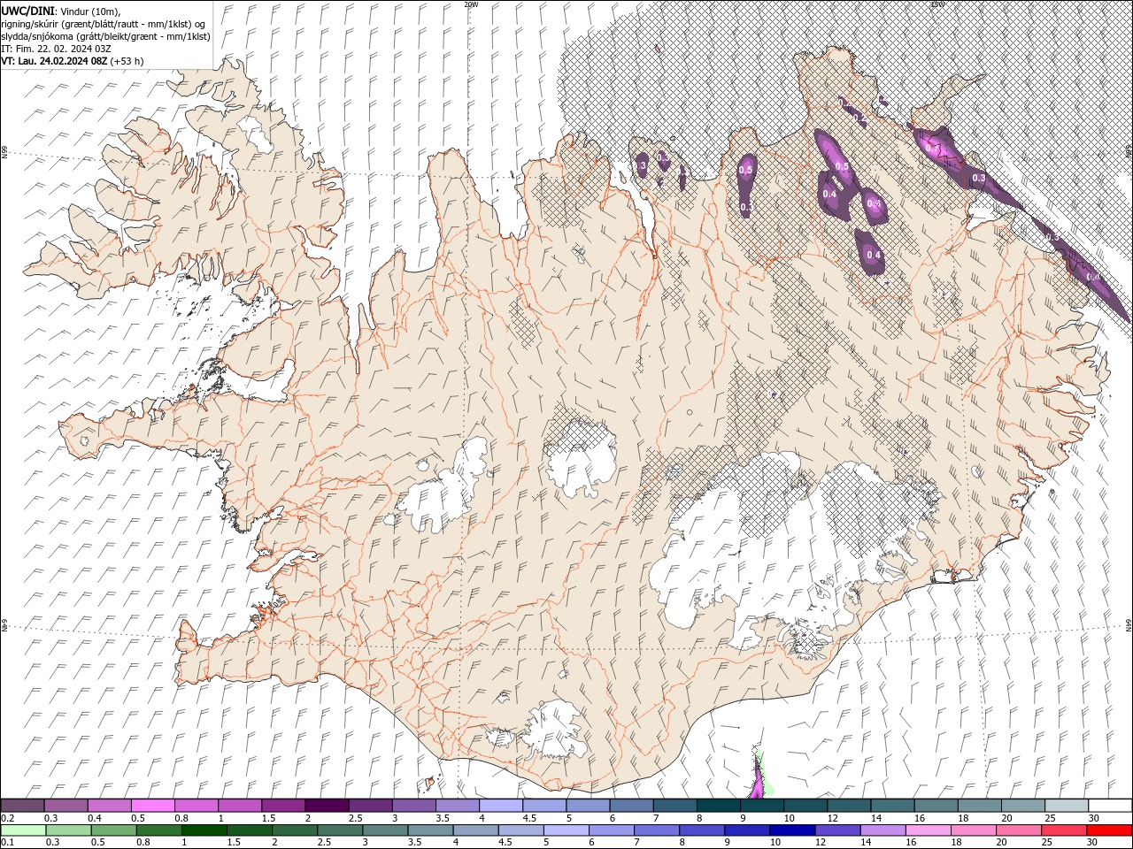Select the dark purple 2 swatch in upper legend
The image size is (1133, 849).
[326, 806]
